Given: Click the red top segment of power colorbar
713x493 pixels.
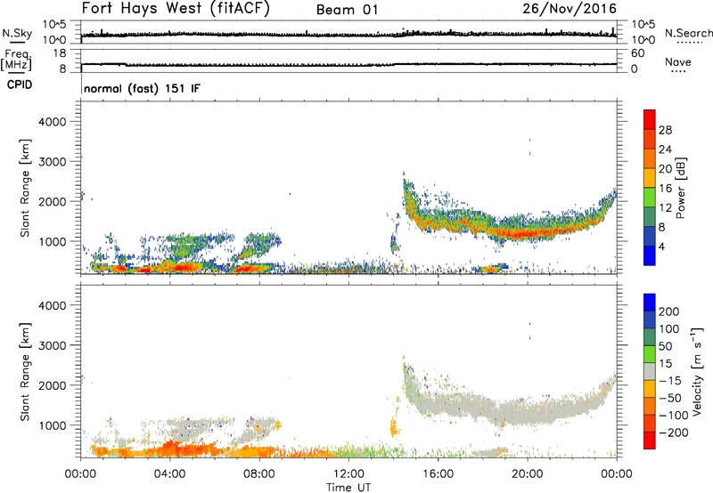Looking at the screenshot, I should tap(650, 119).
